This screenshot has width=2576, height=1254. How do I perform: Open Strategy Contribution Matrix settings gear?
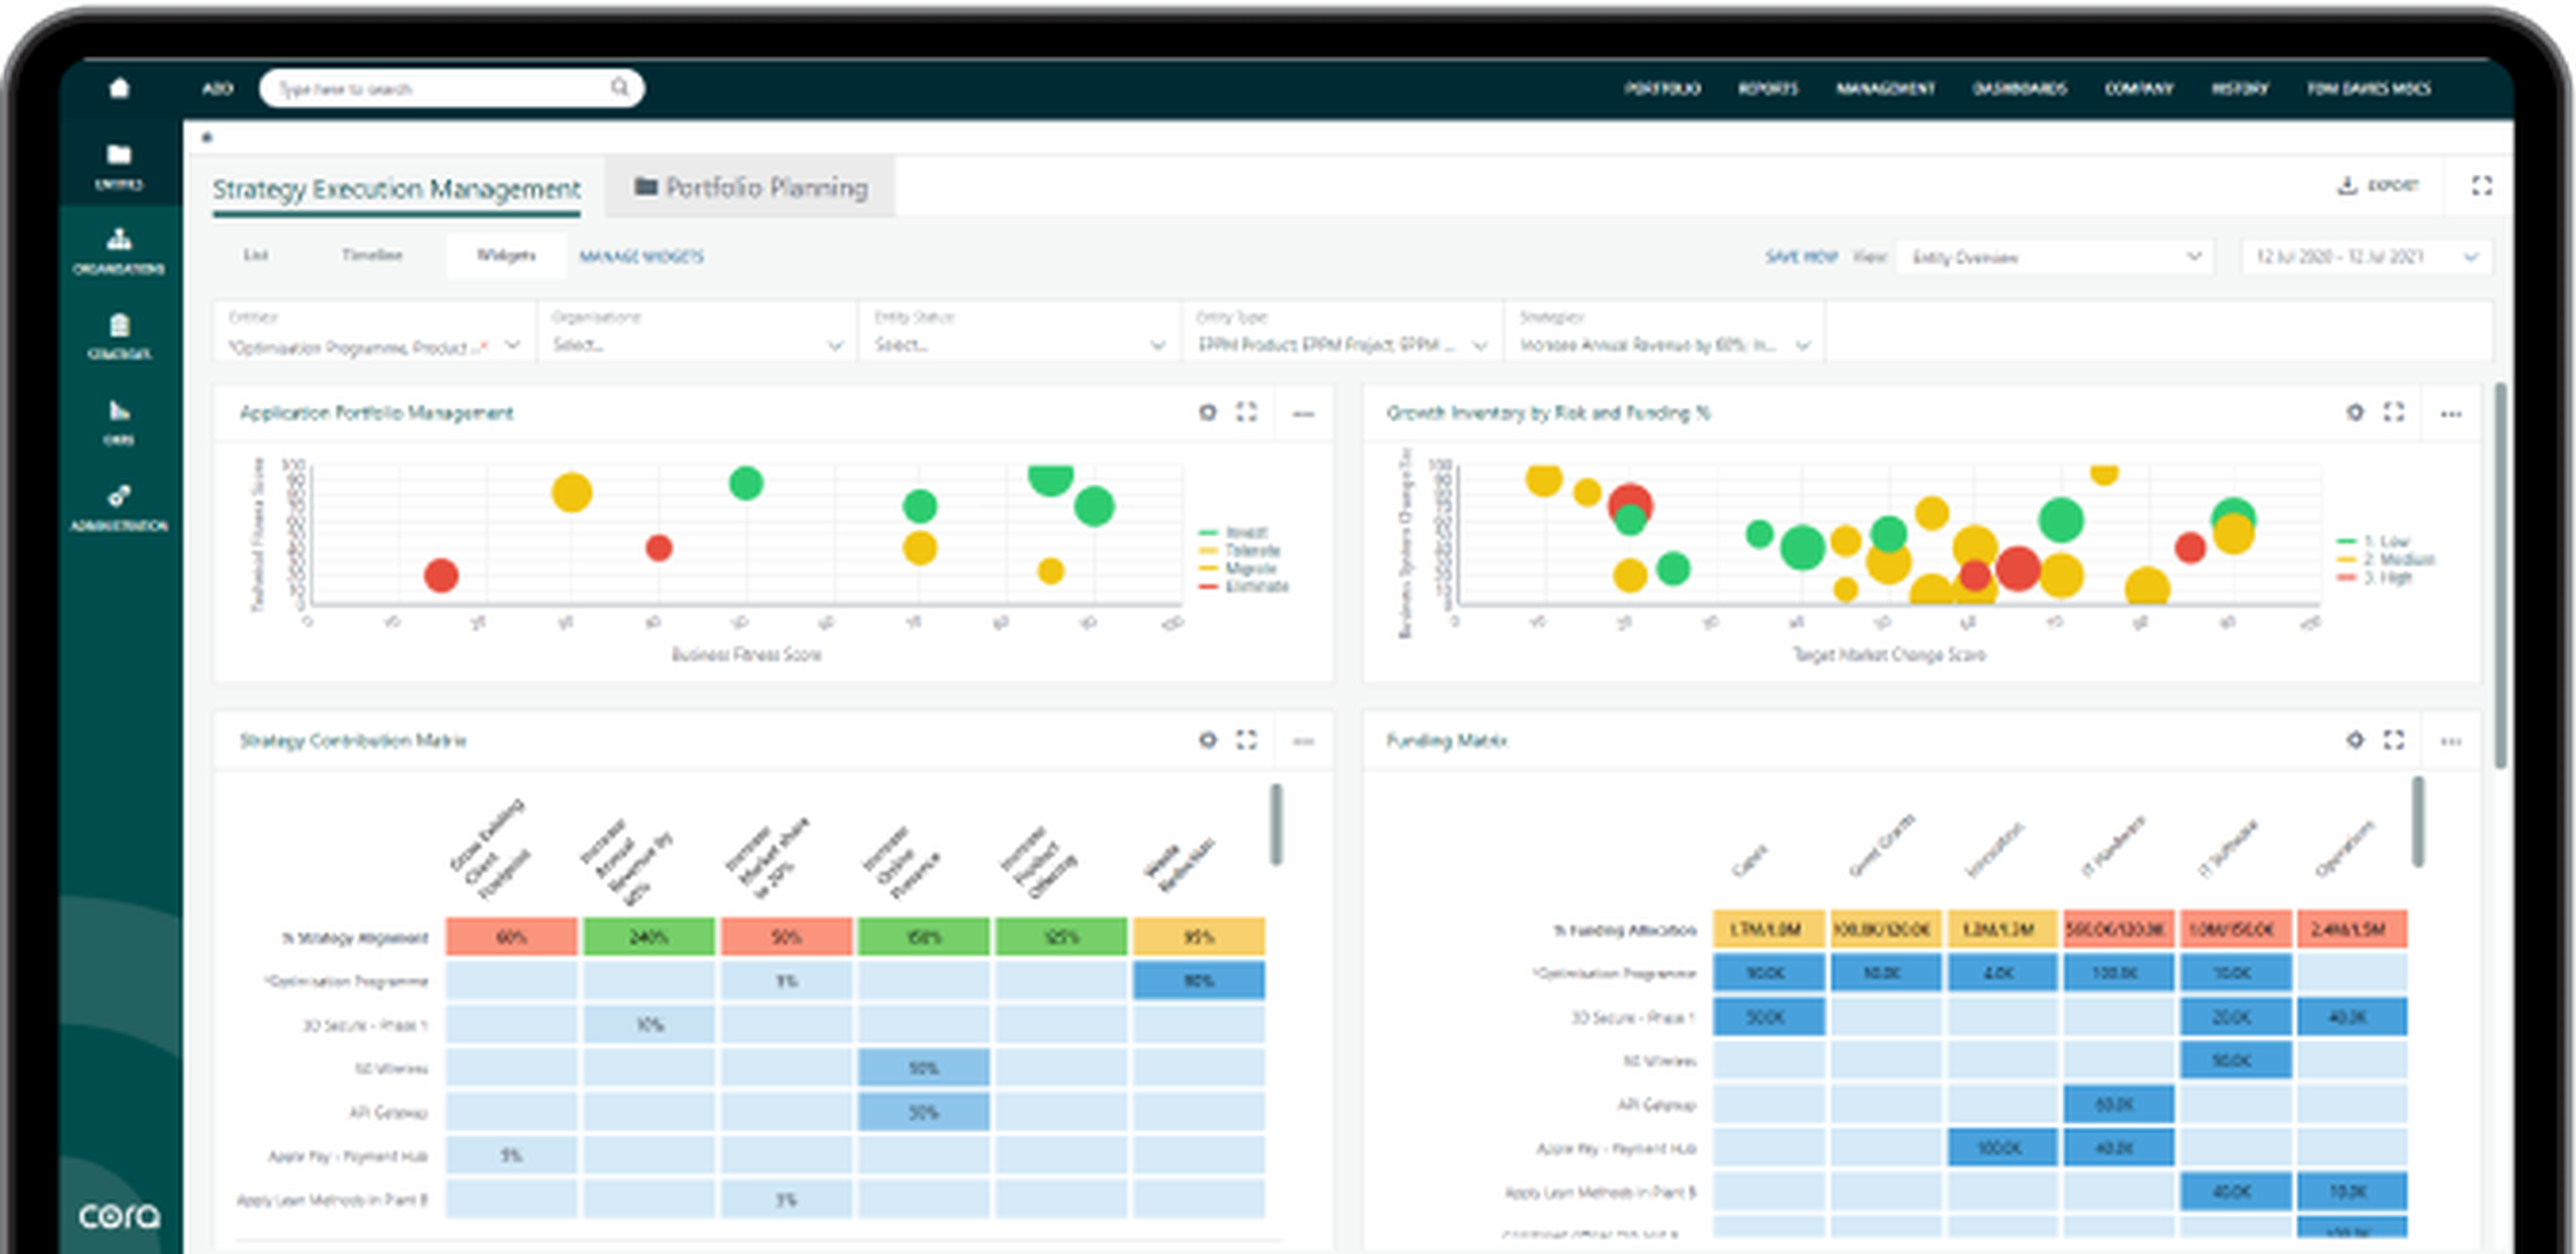1208,740
